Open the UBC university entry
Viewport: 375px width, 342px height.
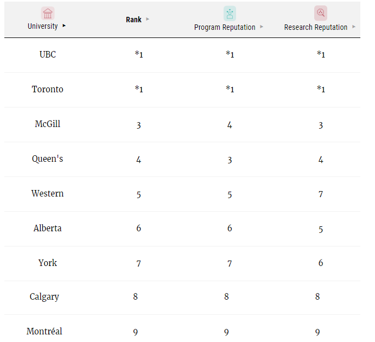48,54
